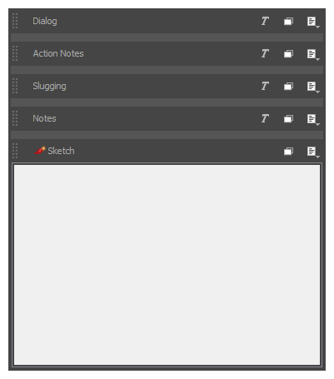This screenshot has width=334, height=379.
Task: Click the Notes field collapse icon
Action: [288, 119]
